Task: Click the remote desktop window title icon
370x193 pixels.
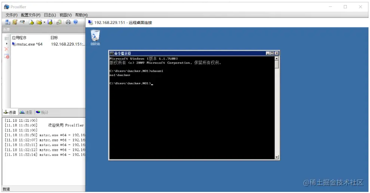Action: coord(91,23)
